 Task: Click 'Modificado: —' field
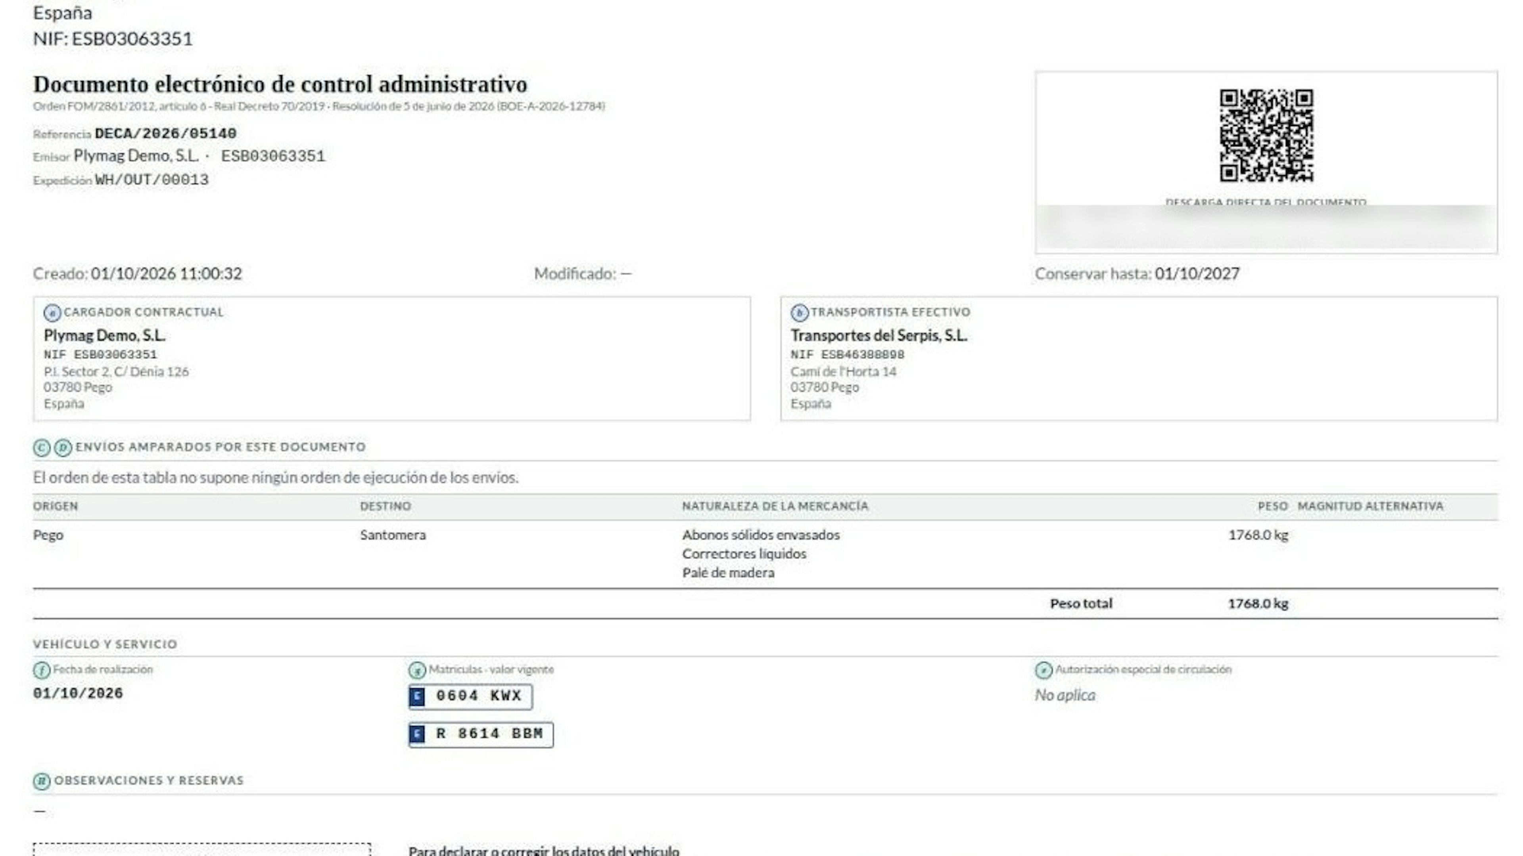(583, 273)
